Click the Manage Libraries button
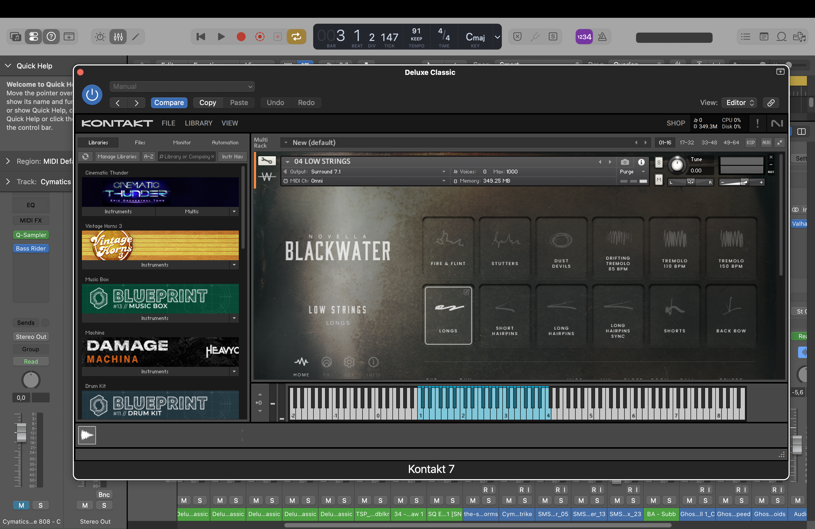The image size is (815, 529). tap(117, 156)
